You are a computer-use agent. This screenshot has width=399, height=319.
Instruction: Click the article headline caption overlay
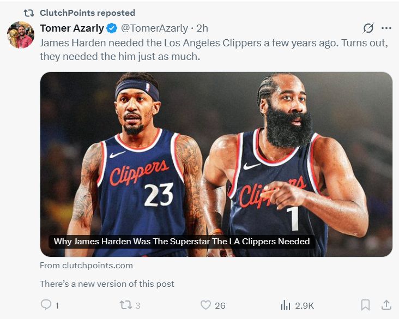[182, 241]
